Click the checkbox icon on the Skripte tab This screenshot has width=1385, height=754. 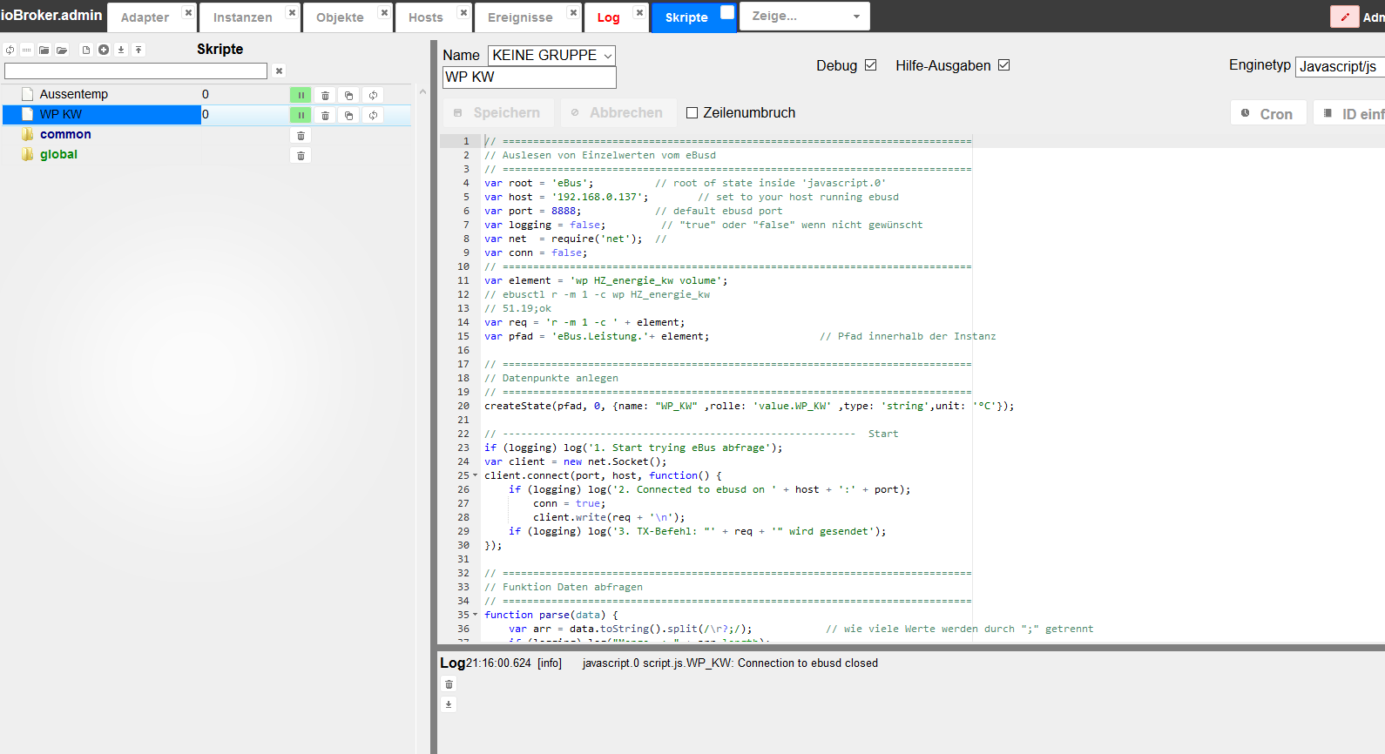click(x=727, y=12)
